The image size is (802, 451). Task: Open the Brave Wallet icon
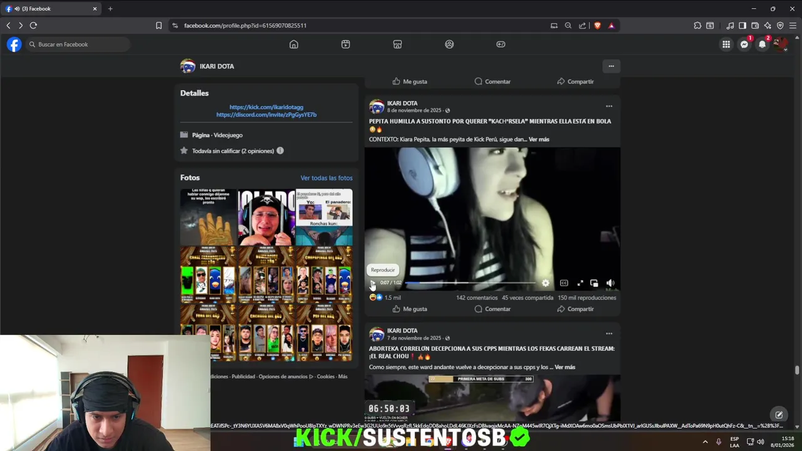coord(755,26)
